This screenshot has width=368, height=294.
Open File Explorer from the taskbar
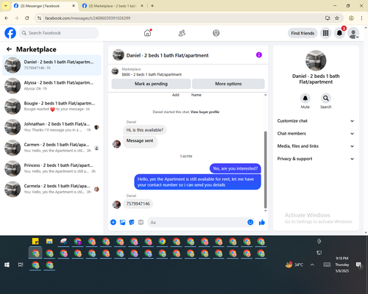coord(49,241)
